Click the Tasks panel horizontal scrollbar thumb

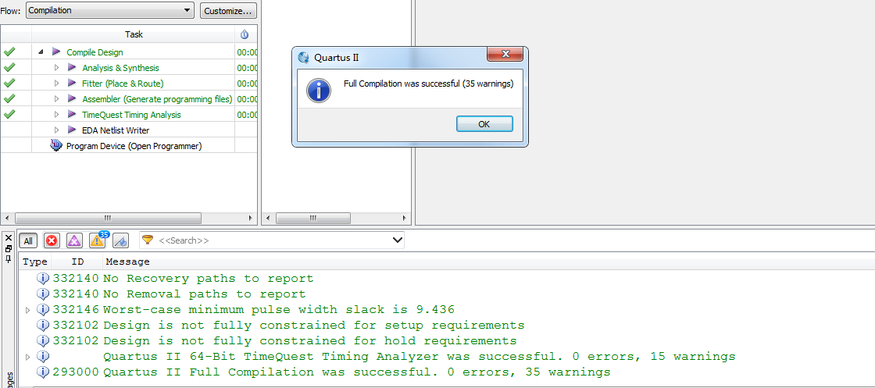coord(108,218)
